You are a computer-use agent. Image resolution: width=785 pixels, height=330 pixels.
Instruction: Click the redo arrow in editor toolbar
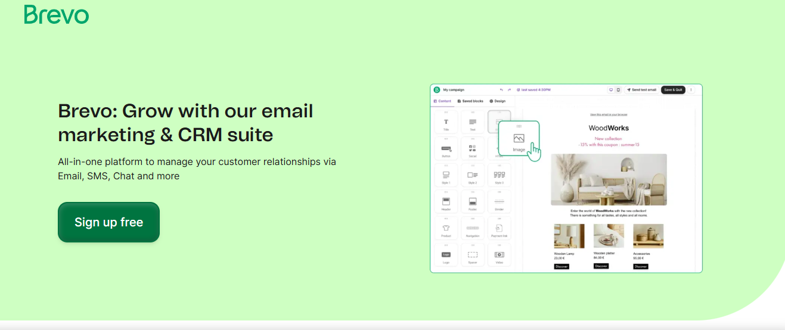coord(509,90)
